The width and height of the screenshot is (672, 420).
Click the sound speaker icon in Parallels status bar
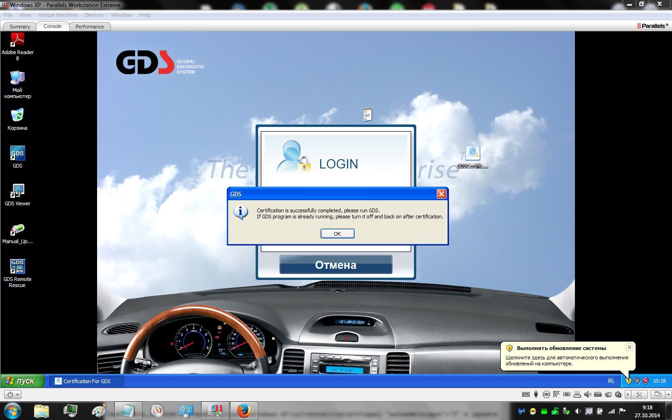coord(588,394)
